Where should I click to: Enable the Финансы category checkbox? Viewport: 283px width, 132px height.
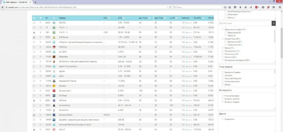222,57
